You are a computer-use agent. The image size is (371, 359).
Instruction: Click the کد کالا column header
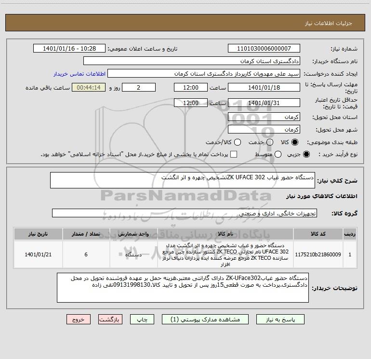click(x=318, y=234)
